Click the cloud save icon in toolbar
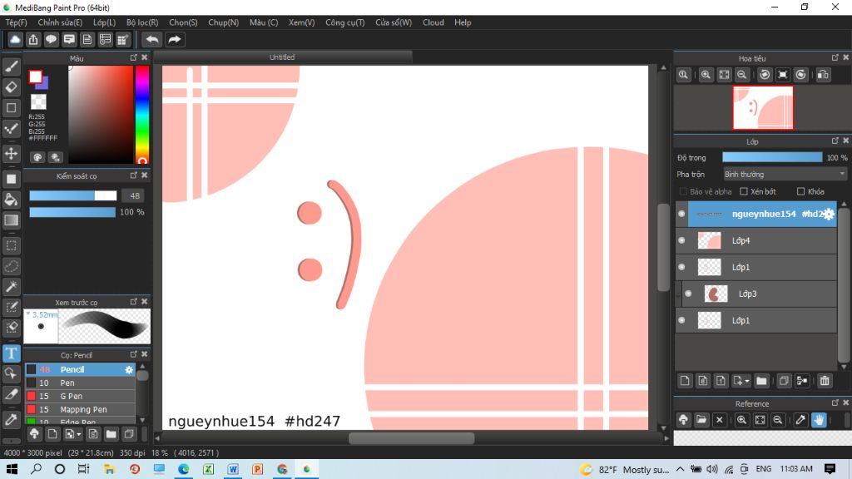This screenshot has height=479, width=852. 15,40
